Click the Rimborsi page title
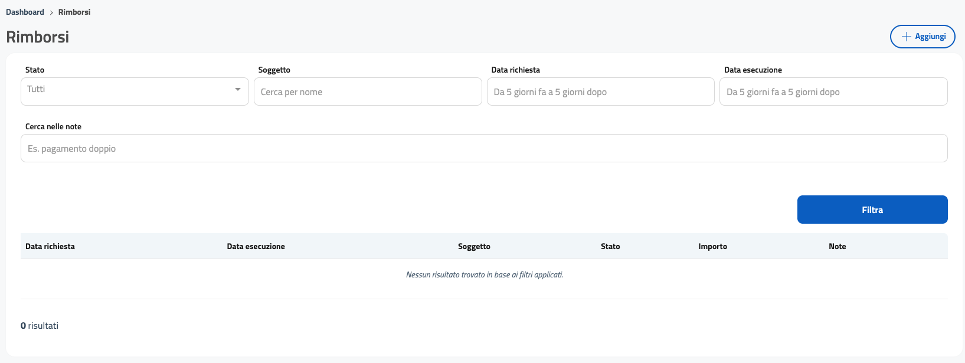The image size is (965, 363). point(38,37)
